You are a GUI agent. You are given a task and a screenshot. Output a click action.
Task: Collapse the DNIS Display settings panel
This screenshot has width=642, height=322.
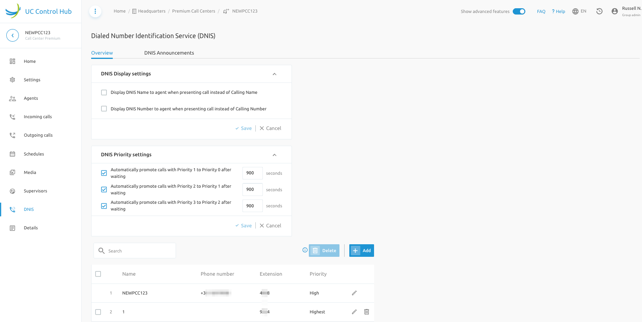tap(274, 74)
